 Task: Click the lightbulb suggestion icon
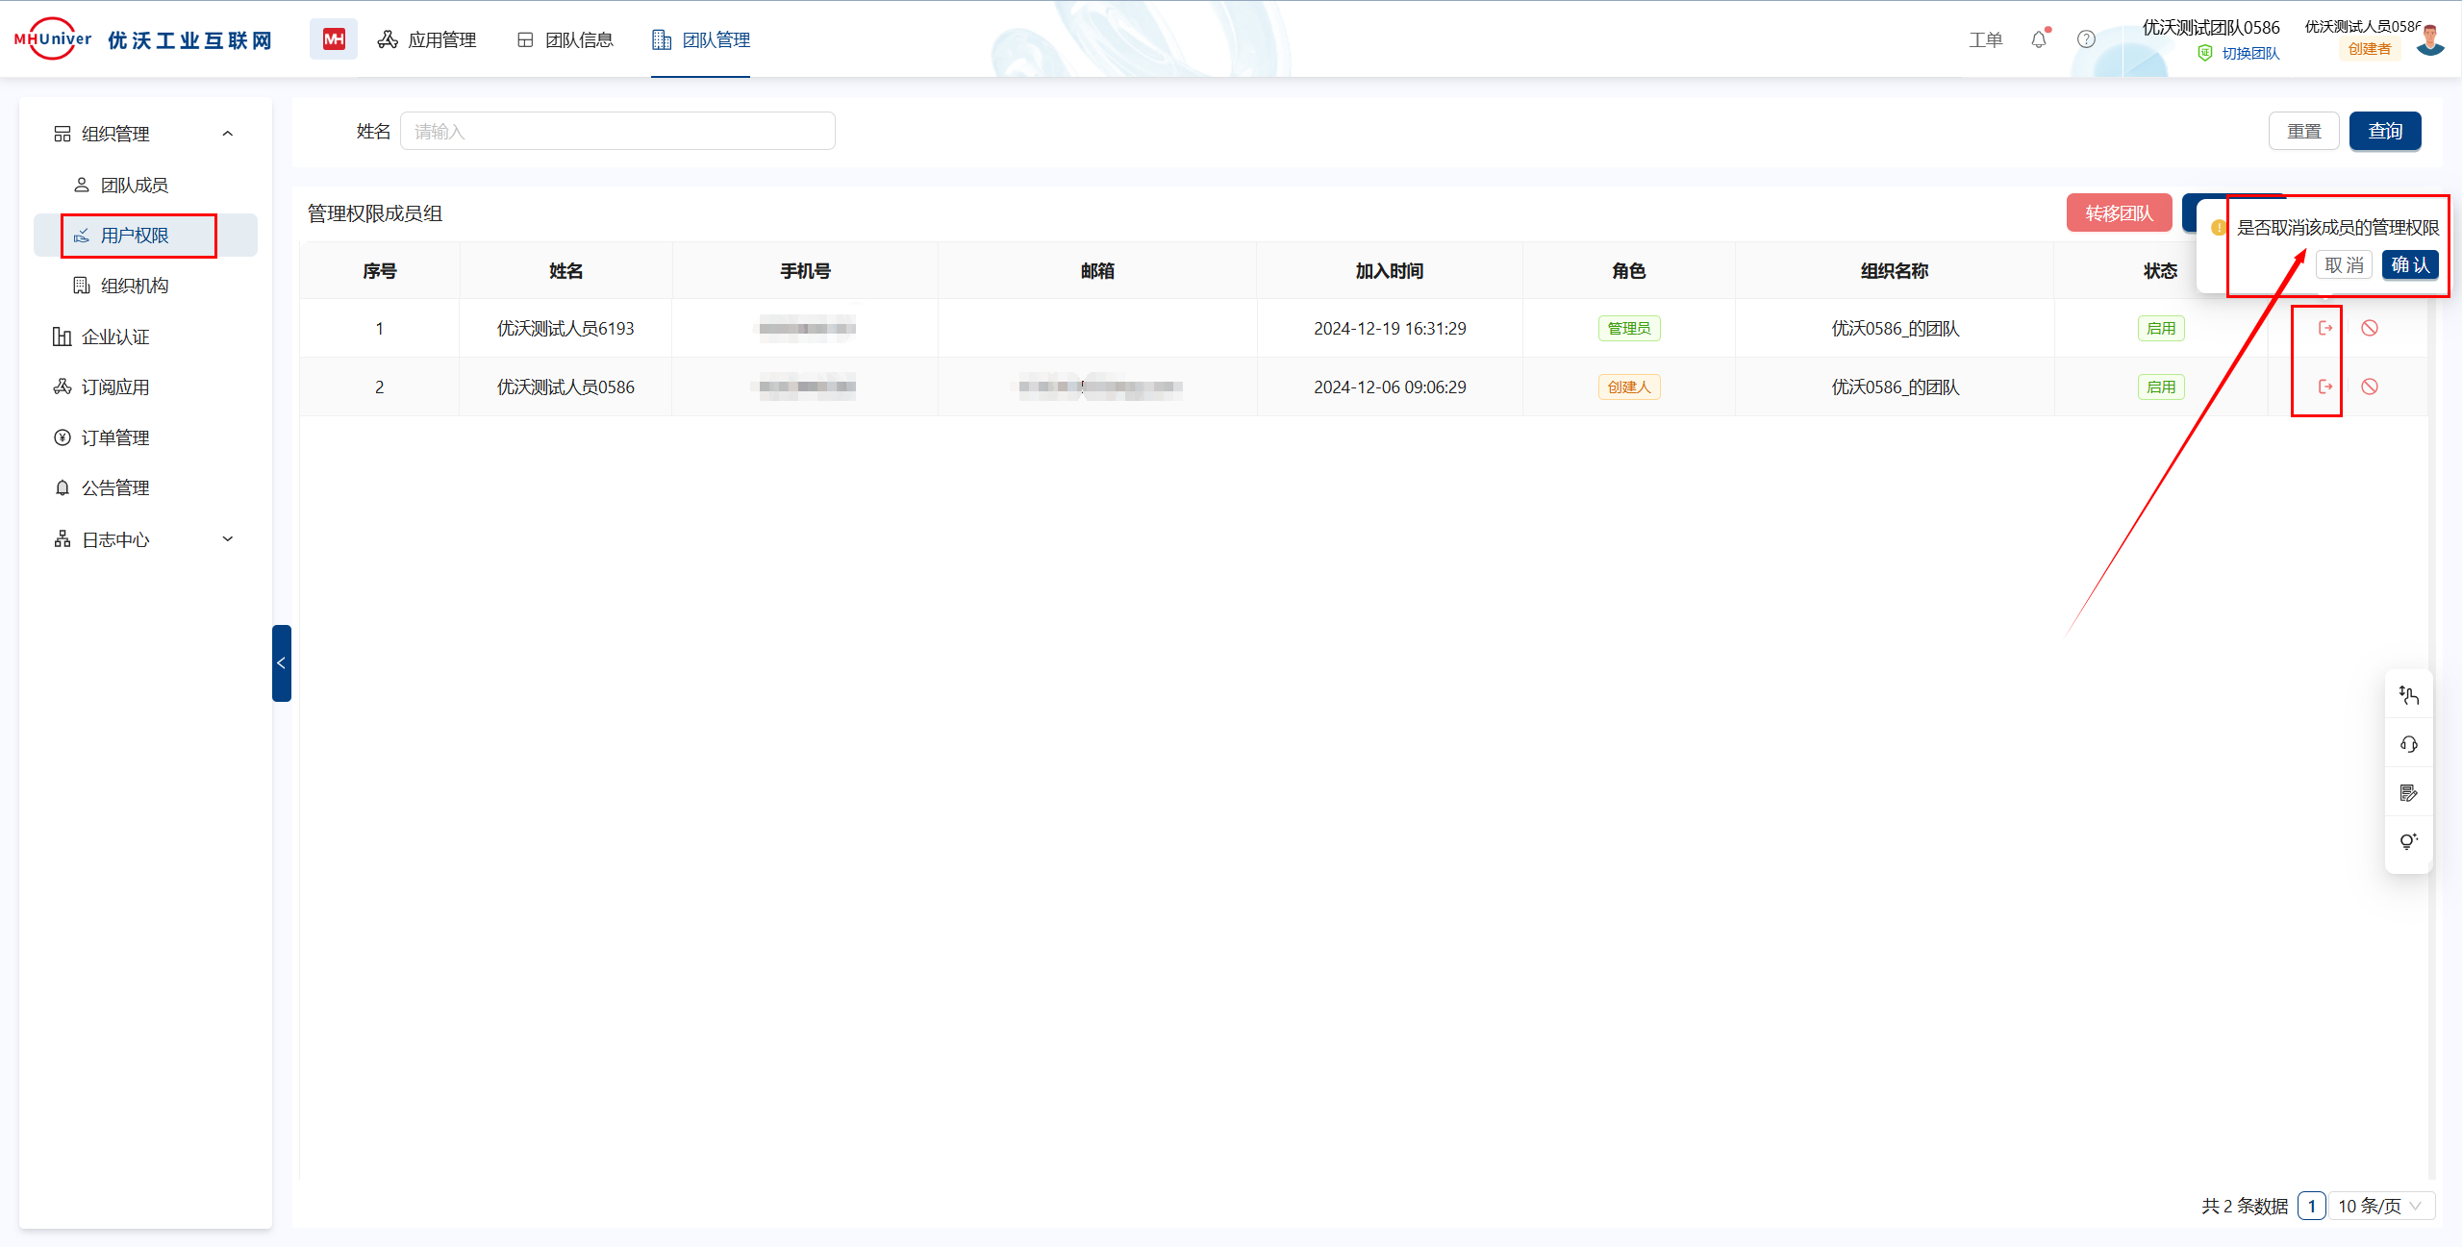(2408, 841)
